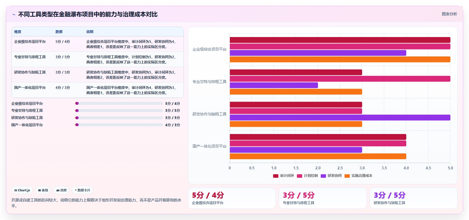469x220 pixels.
Task: Click chart axis label 专业甘特与排程工具
Action: [209, 82]
